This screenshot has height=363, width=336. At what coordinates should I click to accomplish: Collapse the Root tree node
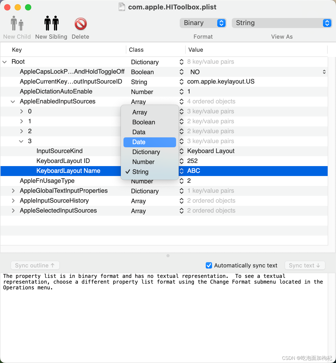coord(4,62)
